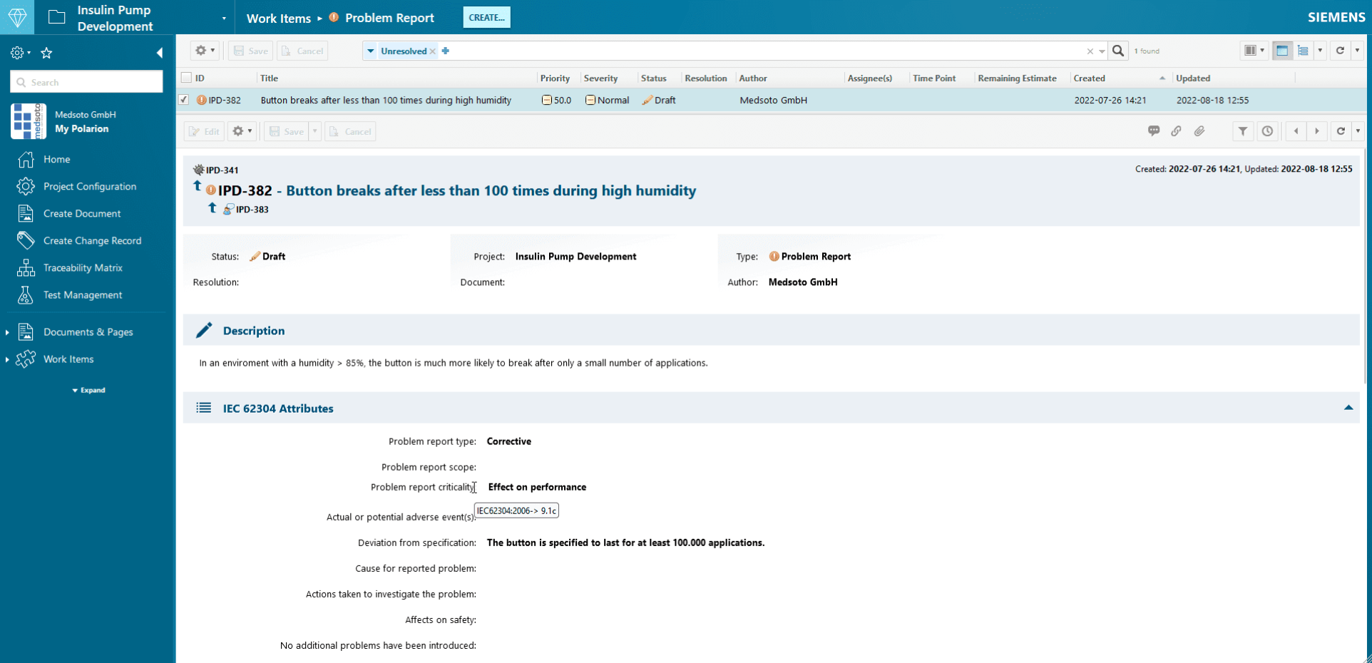
Task: Uncheck the IPD-382 row checkbox
Action: [184, 100]
